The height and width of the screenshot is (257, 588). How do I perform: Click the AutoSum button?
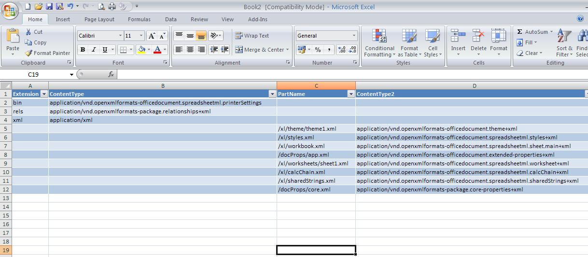[x=532, y=32]
